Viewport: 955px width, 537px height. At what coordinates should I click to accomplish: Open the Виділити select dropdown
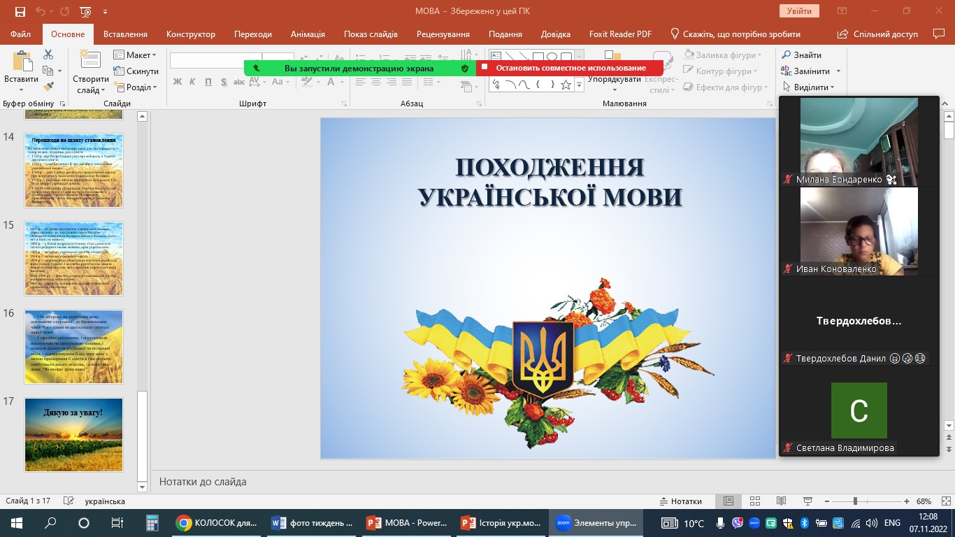coord(808,87)
